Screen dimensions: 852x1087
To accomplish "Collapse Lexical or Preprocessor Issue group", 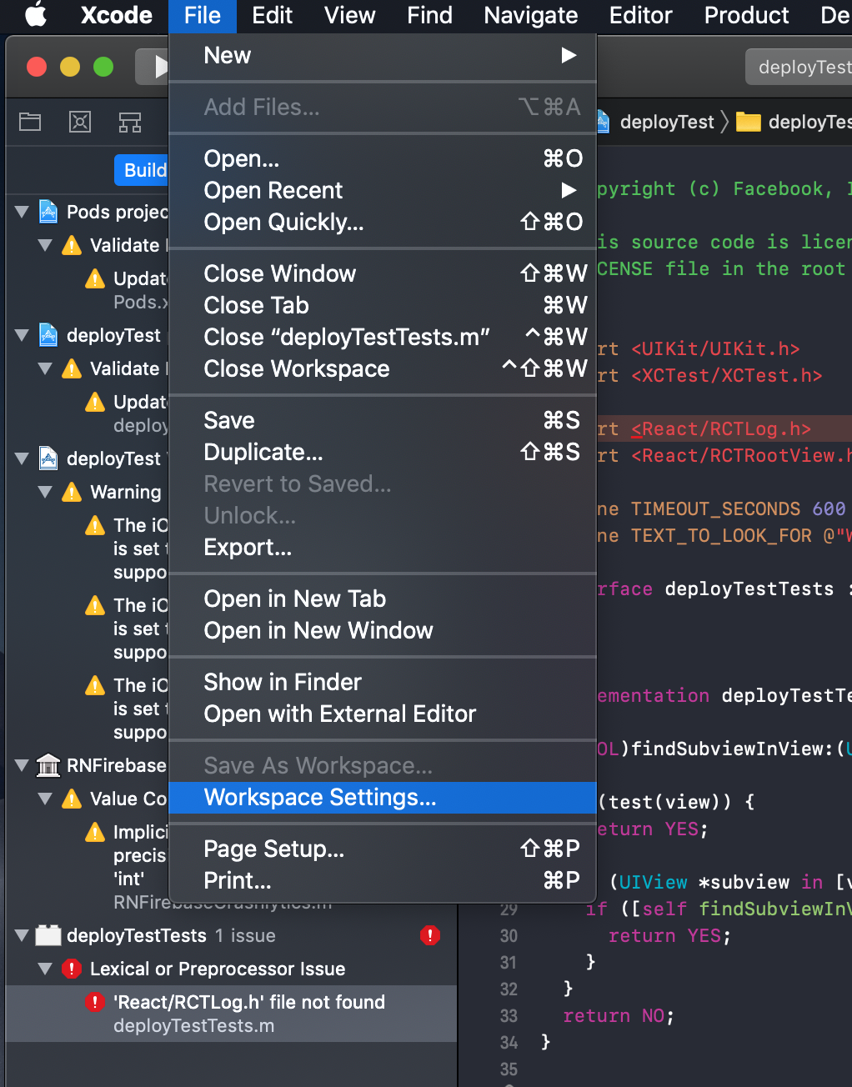I will (x=46, y=969).
